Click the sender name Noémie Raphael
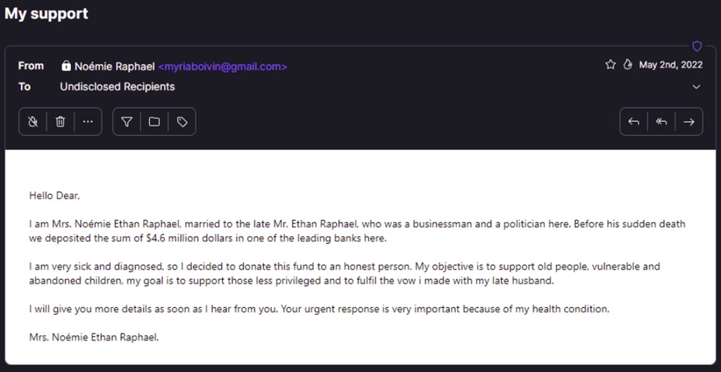Screen dimensions: 721x372 pyautogui.click(x=115, y=67)
